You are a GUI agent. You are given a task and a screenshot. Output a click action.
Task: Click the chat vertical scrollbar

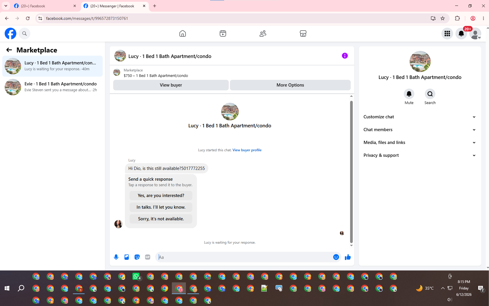(x=351, y=172)
